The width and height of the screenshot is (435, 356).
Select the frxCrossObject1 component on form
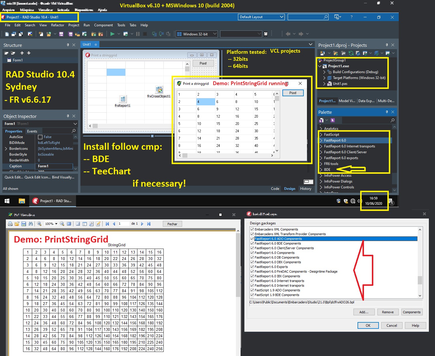[159, 90]
